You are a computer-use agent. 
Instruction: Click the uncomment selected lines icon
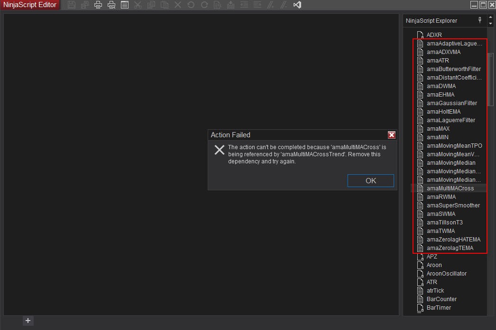pyautogui.click(x=284, y=5)
